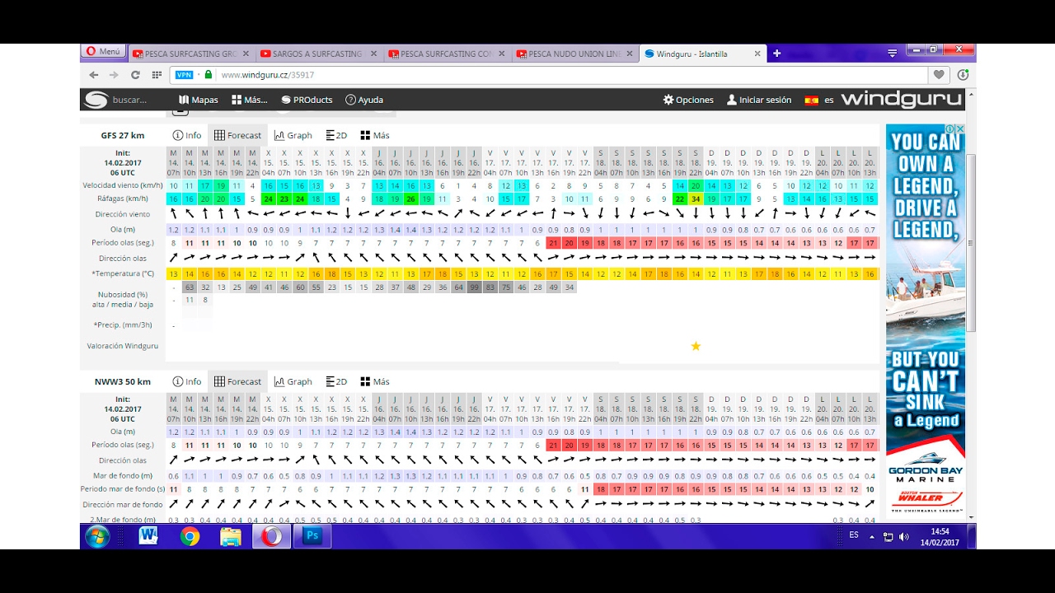
Task: Switch to the PESCA NUDO UNION LINEA tab
Action: [x=573, y=54]
